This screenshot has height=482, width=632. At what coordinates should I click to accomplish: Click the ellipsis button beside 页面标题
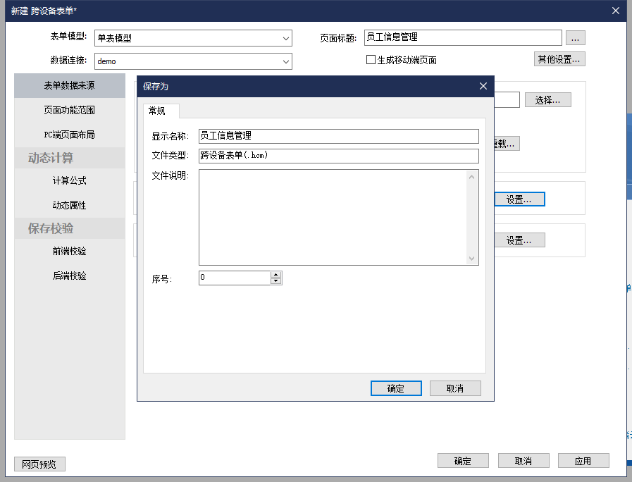pos(575,38)
